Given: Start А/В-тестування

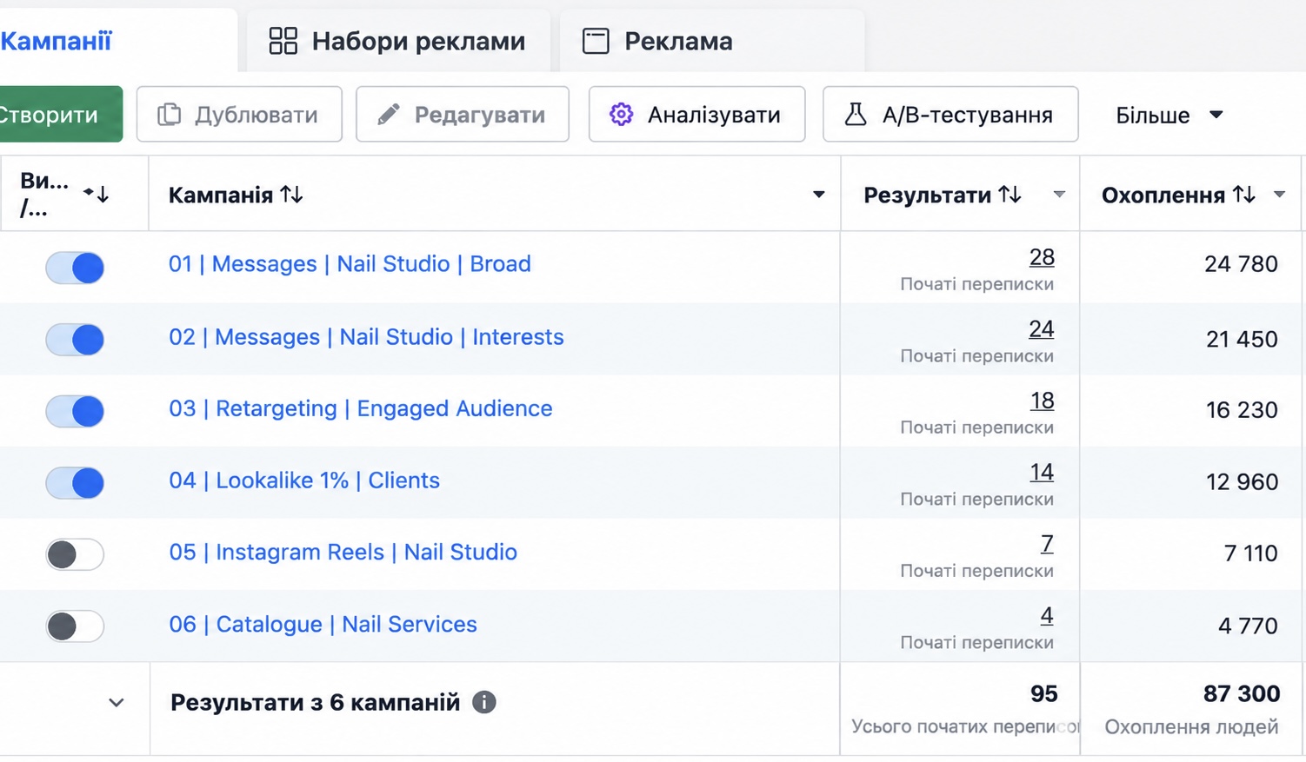Looking at the screenshot, I should pos(950,114).
